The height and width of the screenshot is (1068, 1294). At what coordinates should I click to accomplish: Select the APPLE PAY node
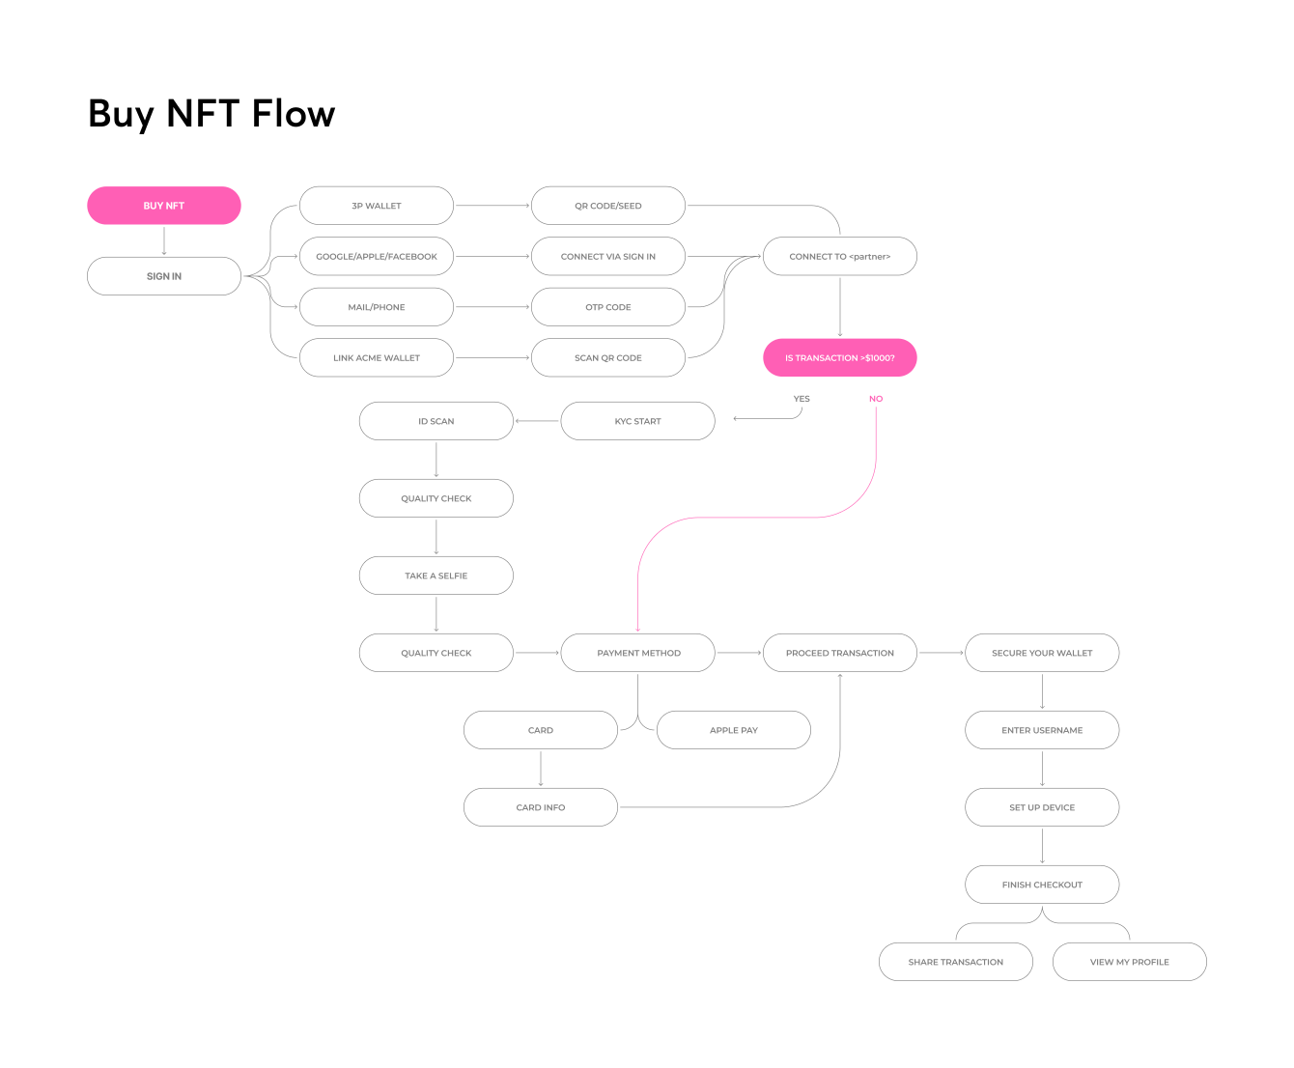[734, 730]
